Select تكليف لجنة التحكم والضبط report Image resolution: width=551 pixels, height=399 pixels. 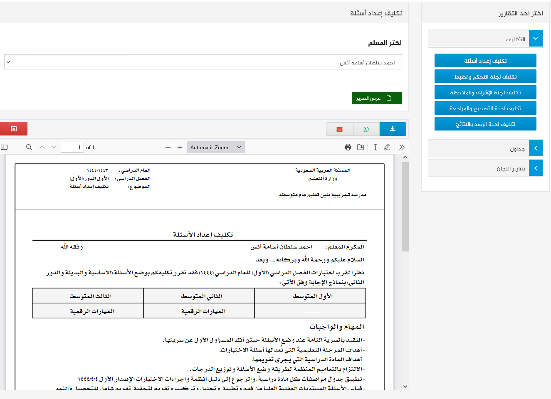[485, 76]
